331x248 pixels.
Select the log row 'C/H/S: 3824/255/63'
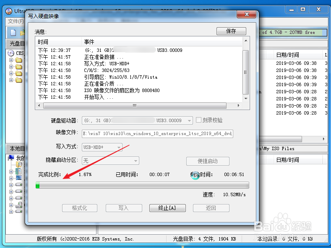coord(139,70)
